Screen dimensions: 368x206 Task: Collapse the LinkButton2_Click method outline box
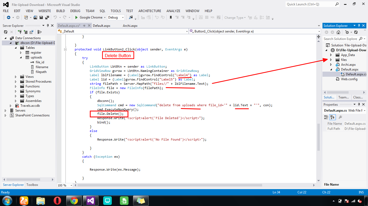65,49
